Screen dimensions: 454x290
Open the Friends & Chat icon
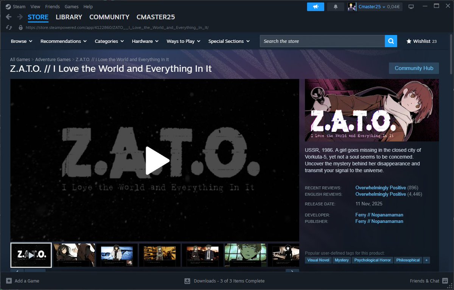(x=445, y=281)
